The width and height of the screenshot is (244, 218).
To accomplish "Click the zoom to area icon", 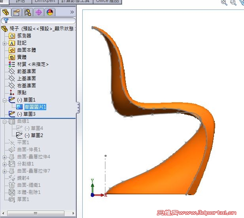I will pos(233,2).
